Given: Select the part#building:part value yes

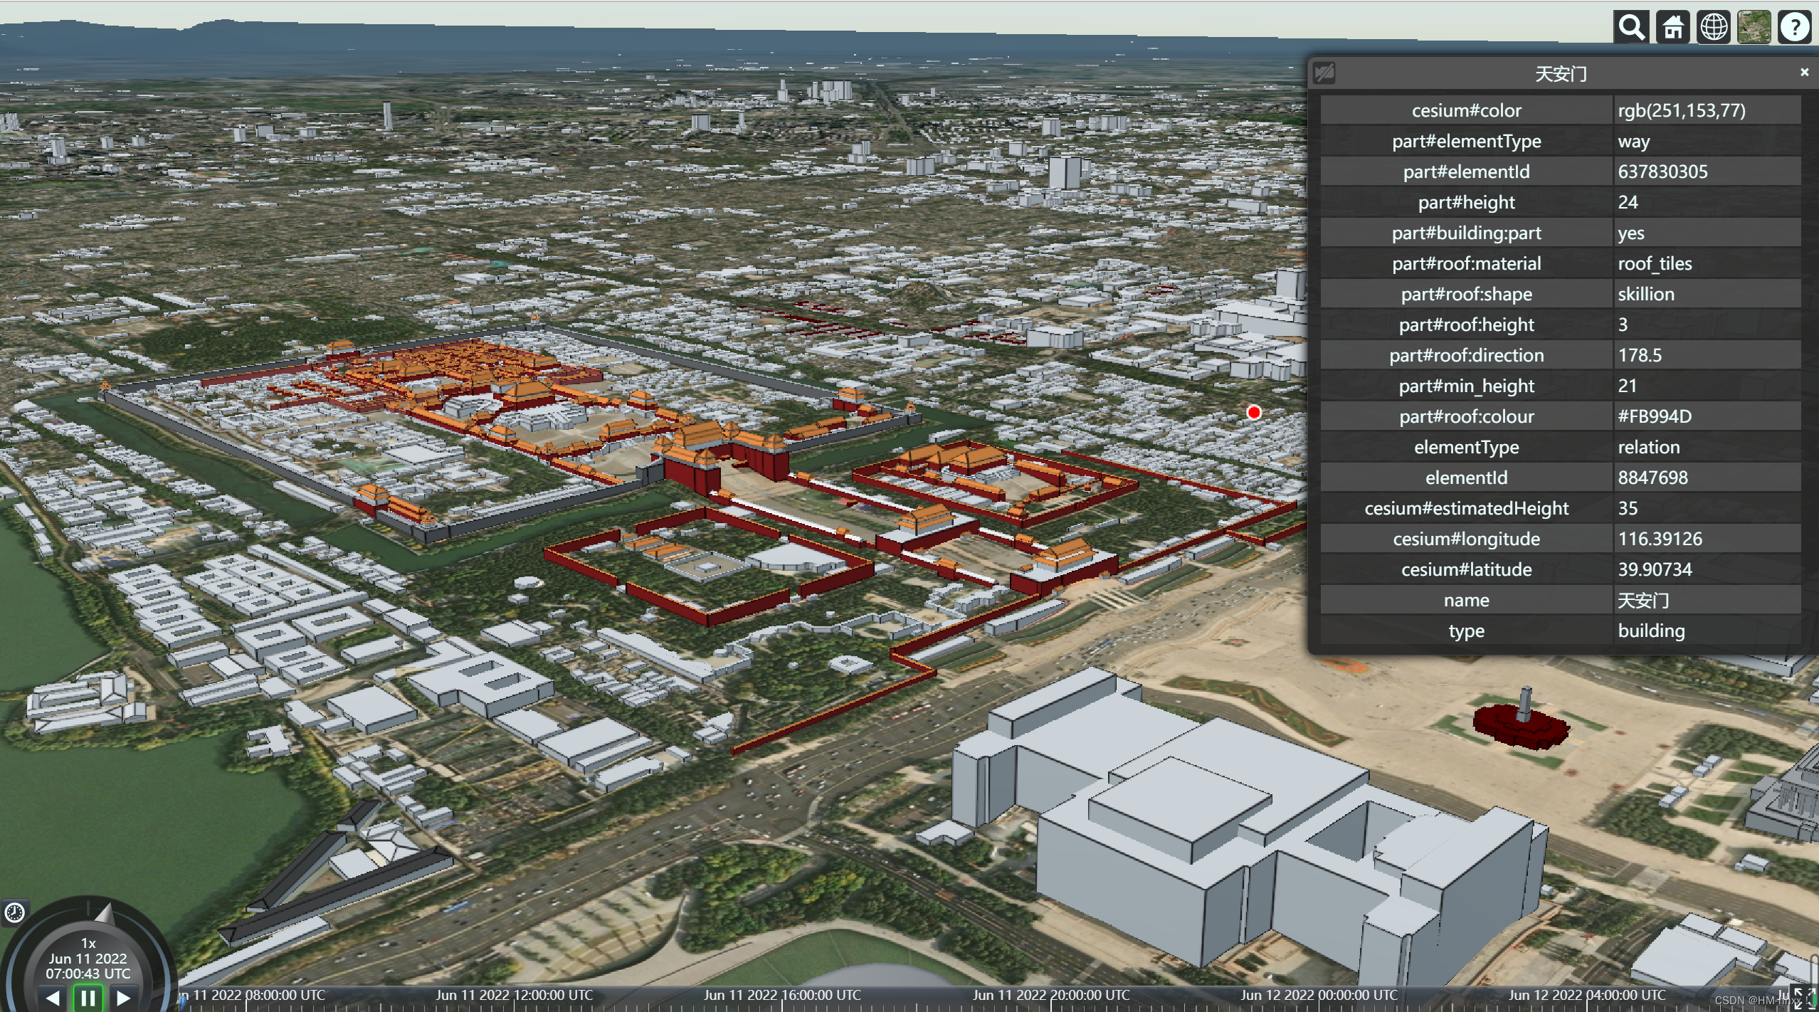Looking at the screenshot, I should click(1630, 233).
